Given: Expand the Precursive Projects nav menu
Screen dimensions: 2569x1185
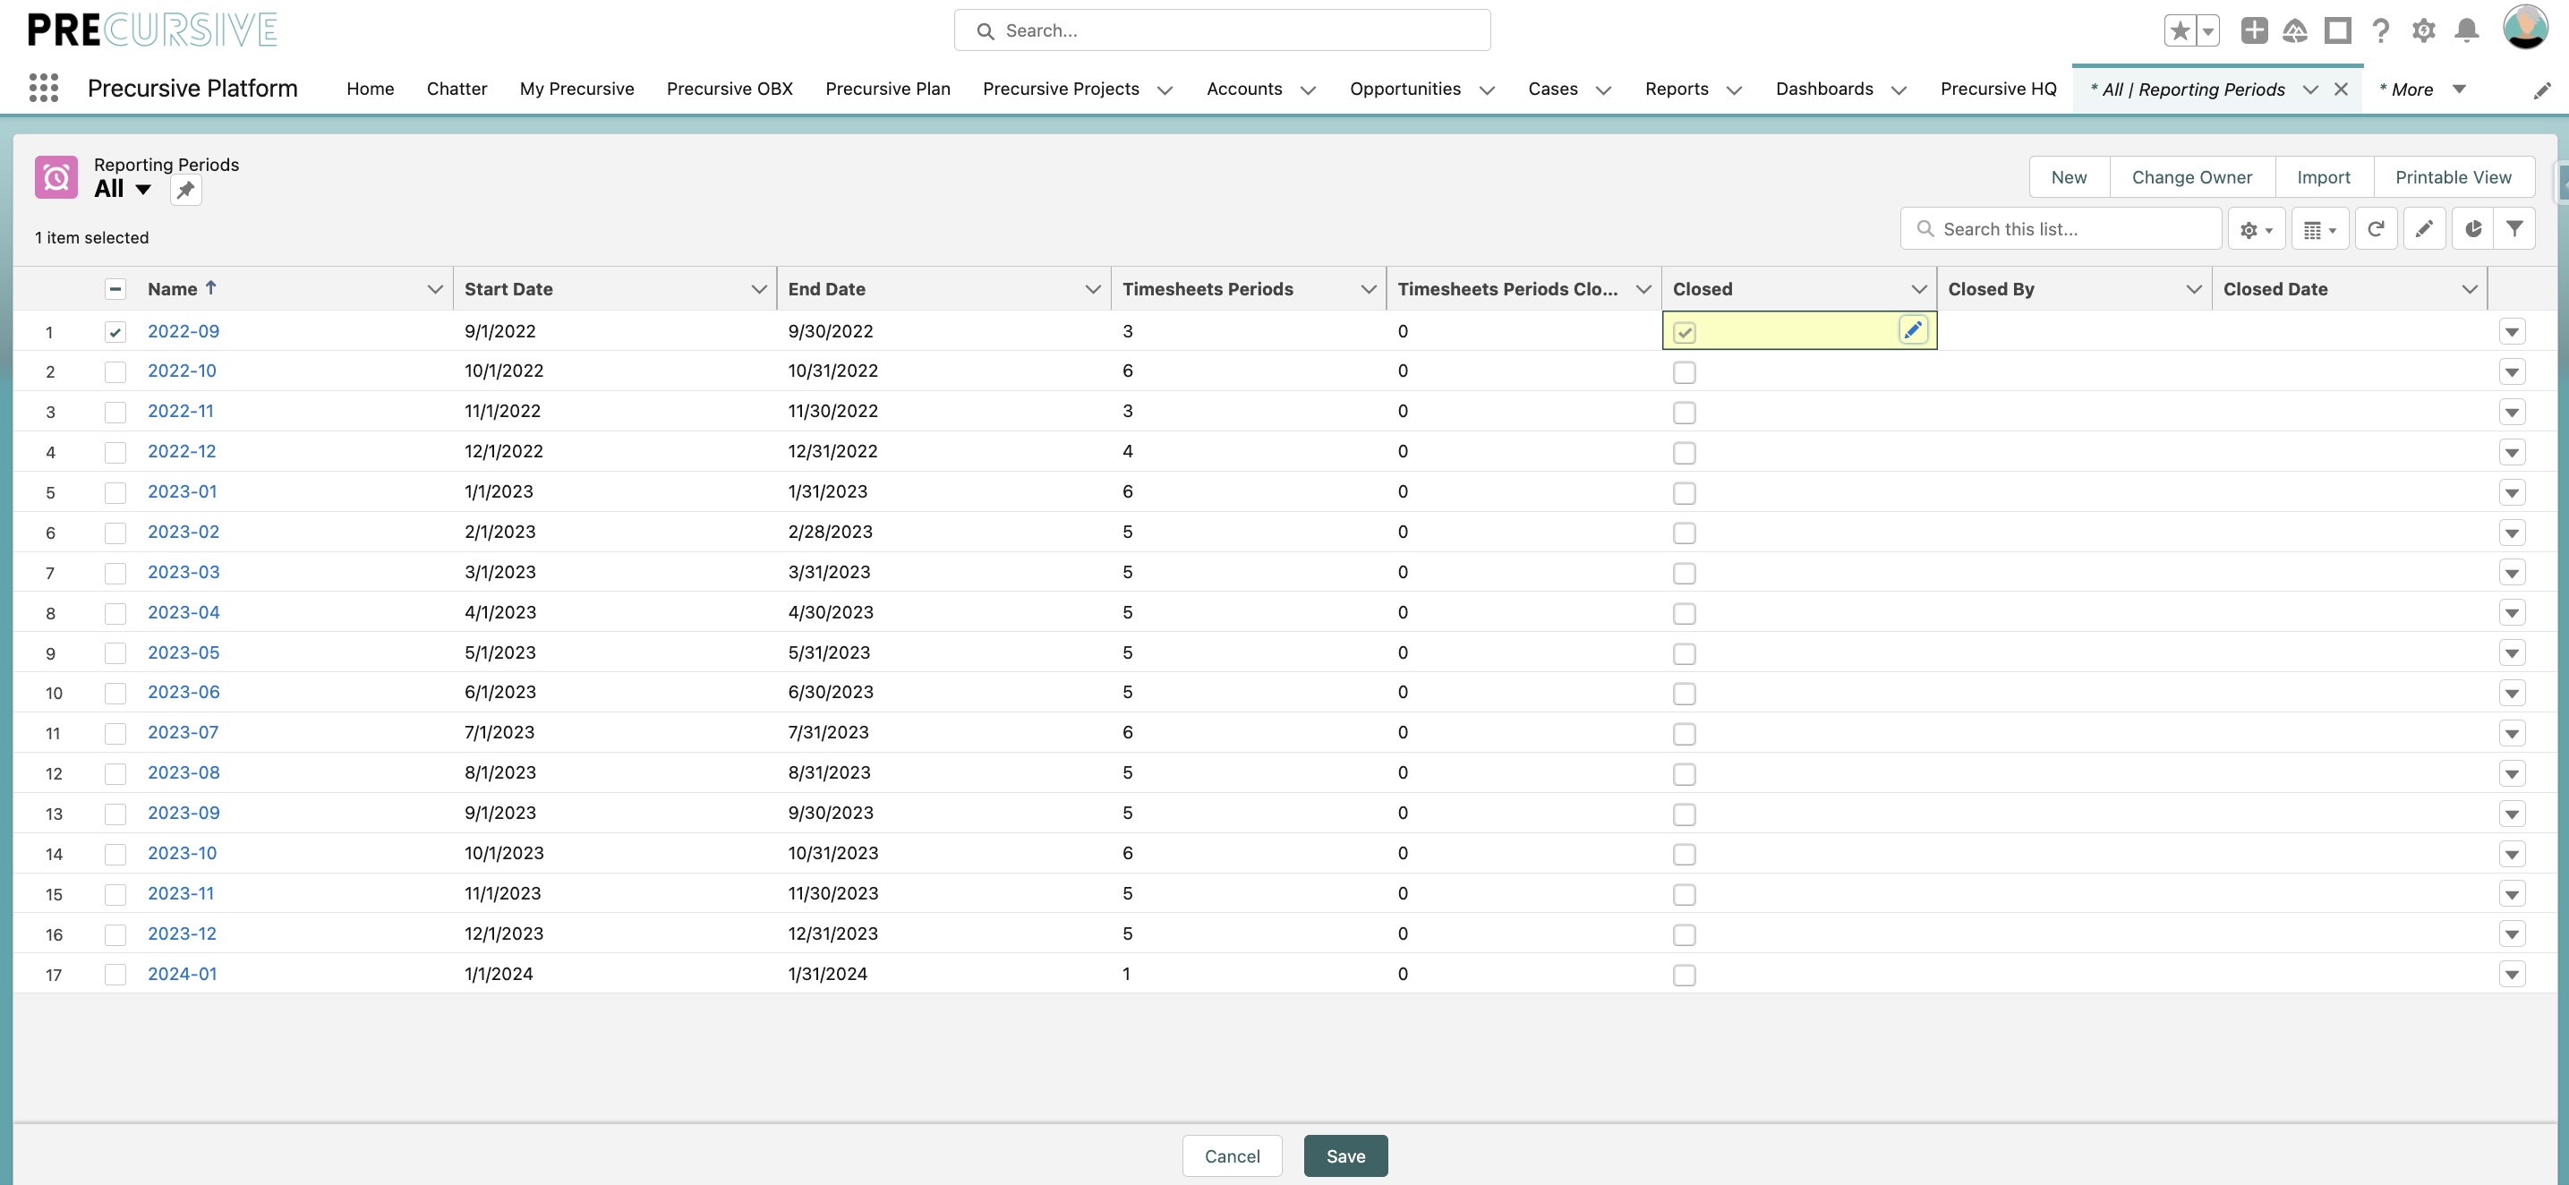Looking at the screenshot, I should tap(1164, 90).
